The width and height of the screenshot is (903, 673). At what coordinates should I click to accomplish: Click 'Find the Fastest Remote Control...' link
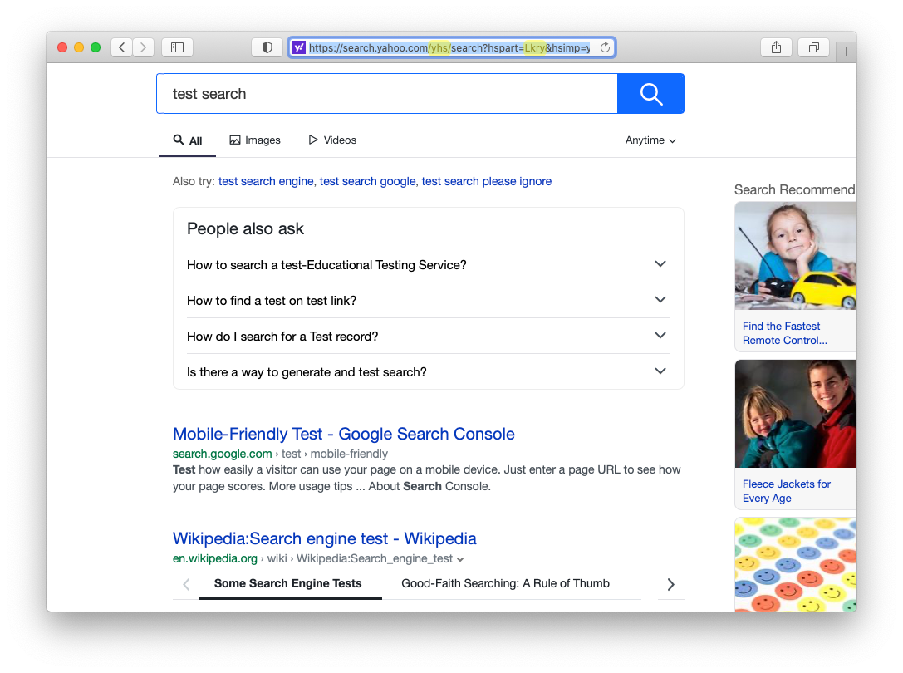tap(784, 333)
